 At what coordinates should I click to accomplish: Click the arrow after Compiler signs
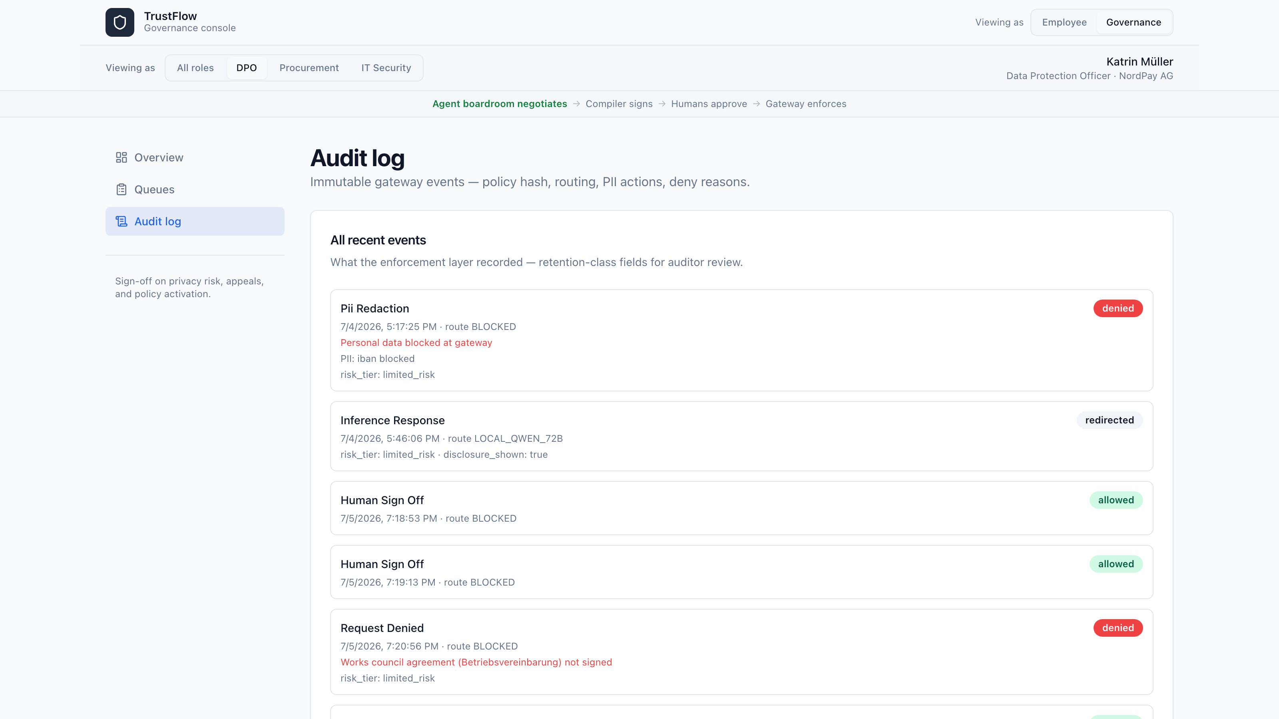pos(662,104)
